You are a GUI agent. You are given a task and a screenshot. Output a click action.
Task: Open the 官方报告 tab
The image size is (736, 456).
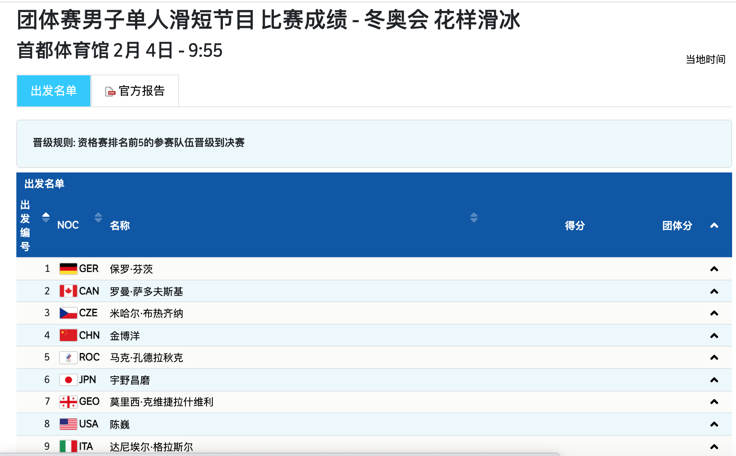tap(135, 91)
